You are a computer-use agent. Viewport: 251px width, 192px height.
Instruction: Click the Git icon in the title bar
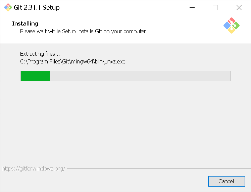(x=8, y=7)
